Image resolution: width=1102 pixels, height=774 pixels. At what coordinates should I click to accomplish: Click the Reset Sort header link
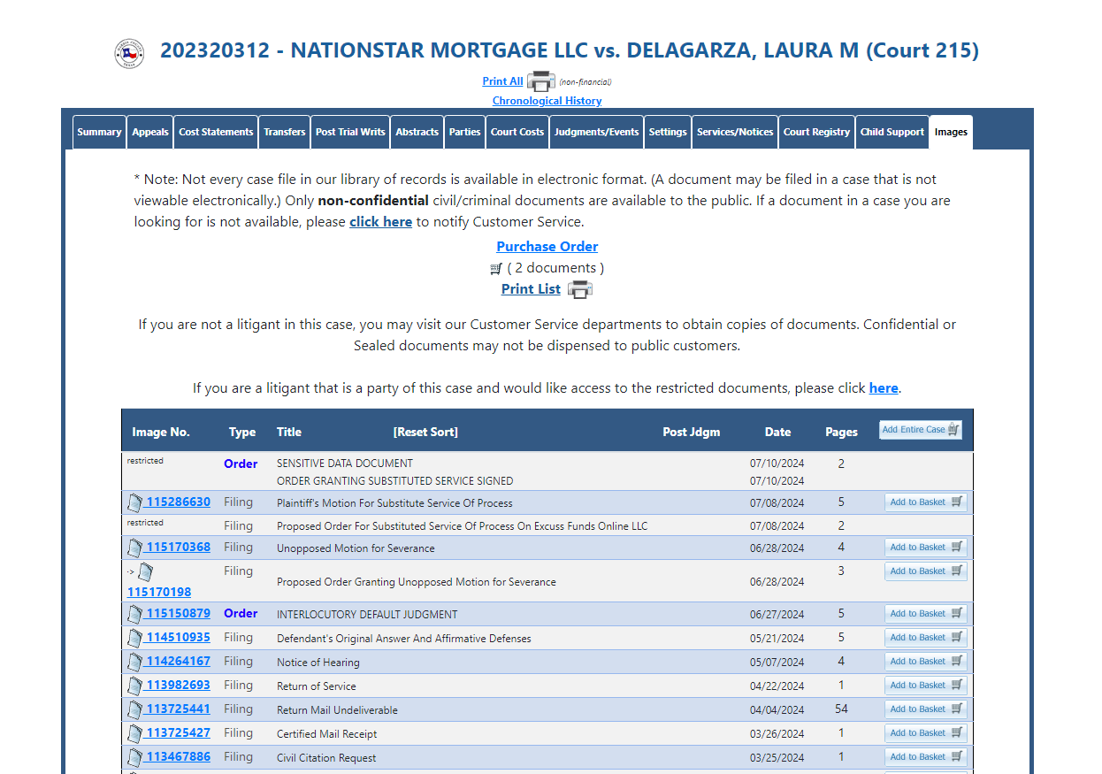click(425, 433)
